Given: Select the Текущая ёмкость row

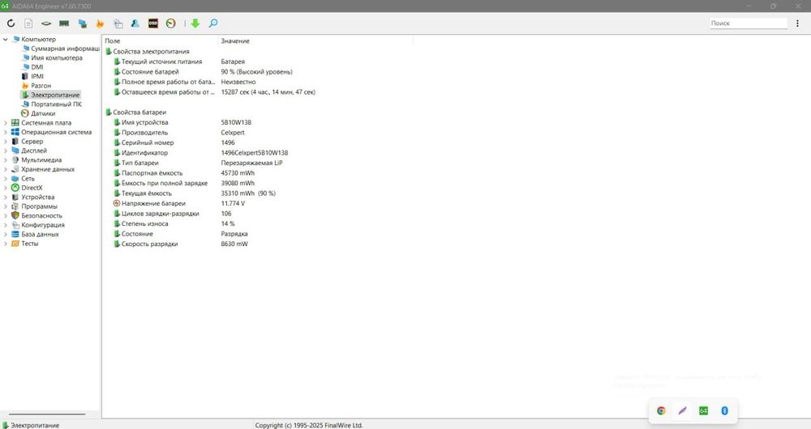Looking at the screenshot, I should (195, 193).
